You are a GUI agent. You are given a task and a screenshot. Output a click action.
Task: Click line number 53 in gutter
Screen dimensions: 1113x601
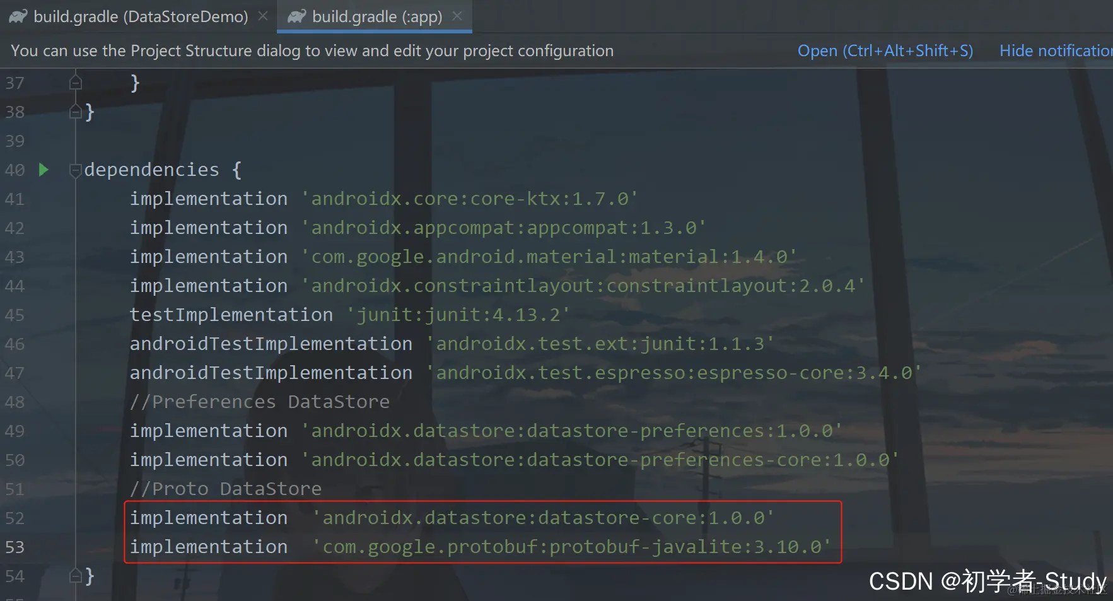pos(15,547)
